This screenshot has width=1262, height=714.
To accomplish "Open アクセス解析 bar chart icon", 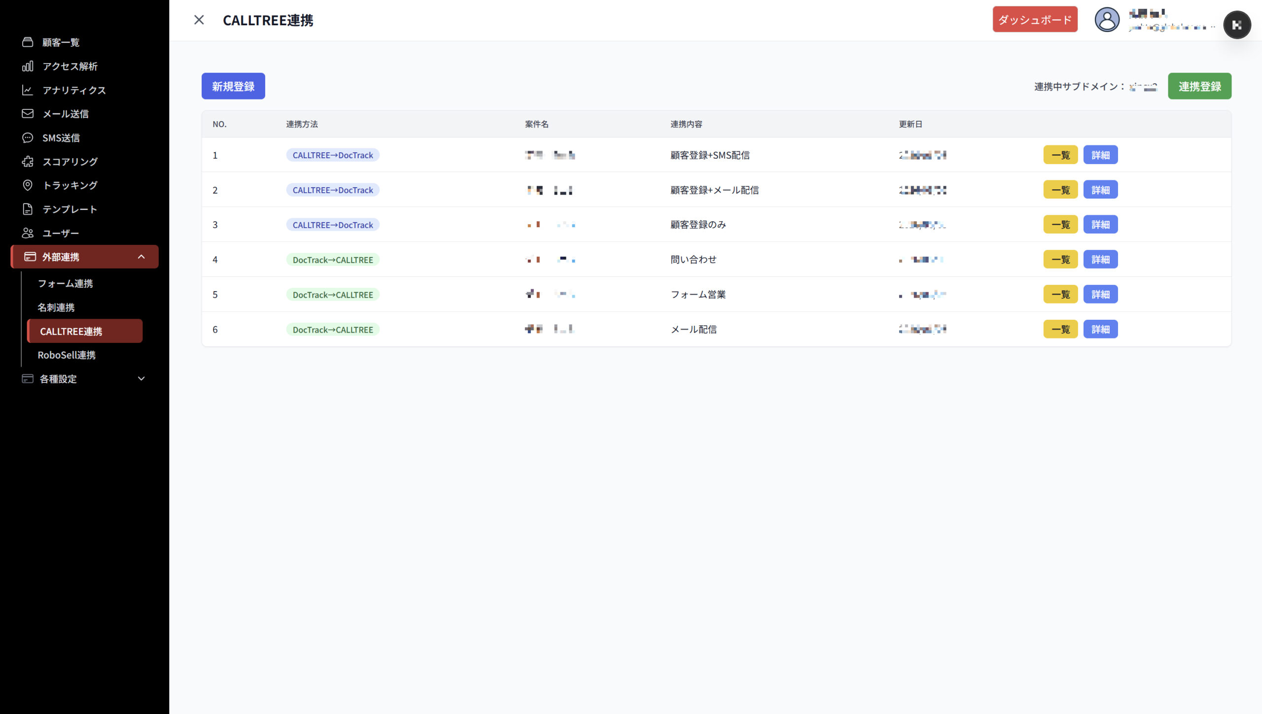I will point(28,66).
